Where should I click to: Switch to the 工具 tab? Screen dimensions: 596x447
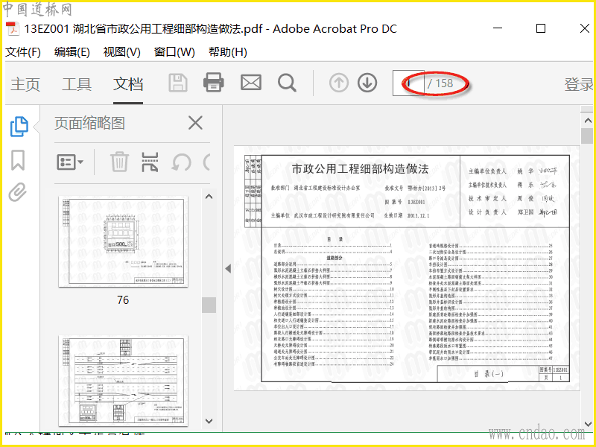(77, 84)
